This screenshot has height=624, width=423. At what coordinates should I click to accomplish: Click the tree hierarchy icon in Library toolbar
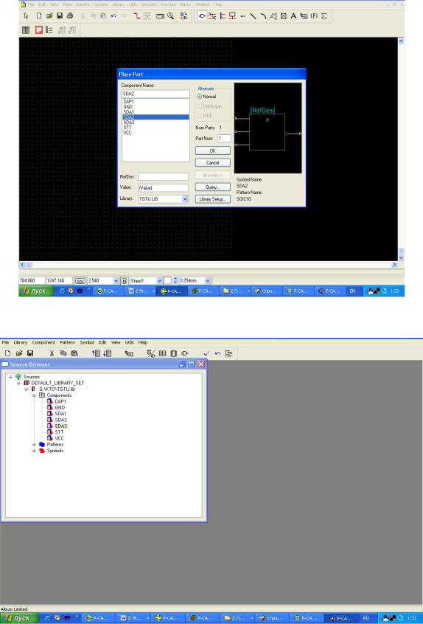coord(229,353)
